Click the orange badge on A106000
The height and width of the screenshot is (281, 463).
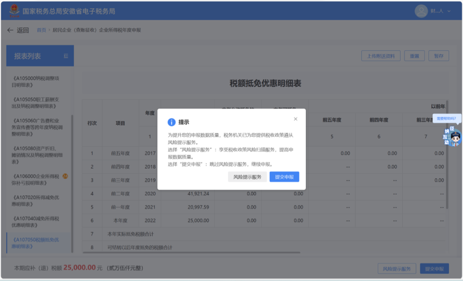(x=65, y=177)
